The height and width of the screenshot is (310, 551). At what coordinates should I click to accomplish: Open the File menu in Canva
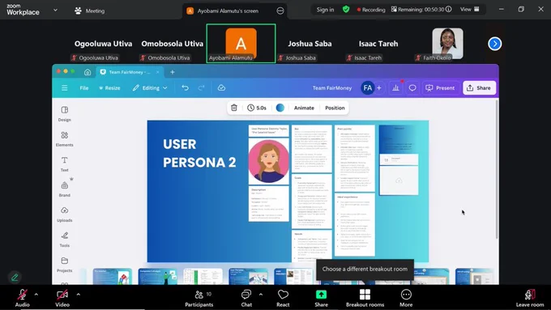click(84, 87)
